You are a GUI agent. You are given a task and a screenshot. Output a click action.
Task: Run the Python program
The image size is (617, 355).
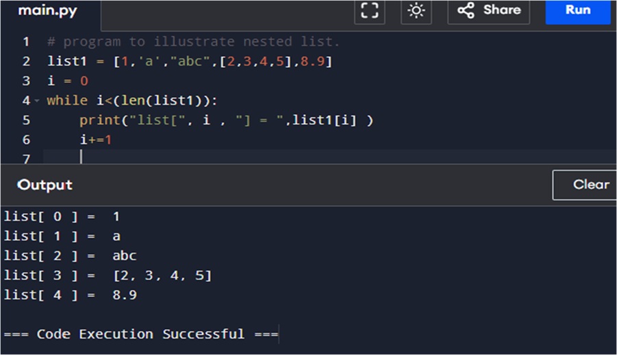pyautogui.click(x=577, y=11)
